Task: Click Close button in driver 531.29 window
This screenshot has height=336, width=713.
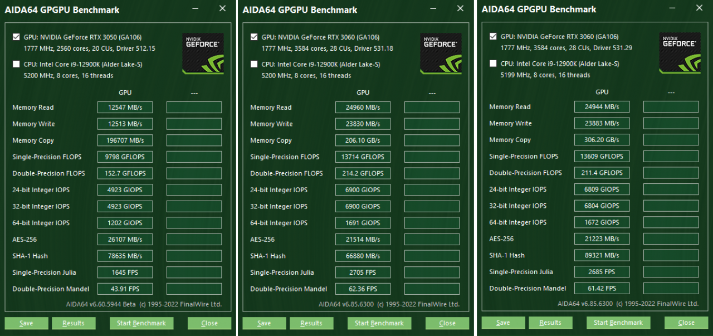Action: point(686,323)
